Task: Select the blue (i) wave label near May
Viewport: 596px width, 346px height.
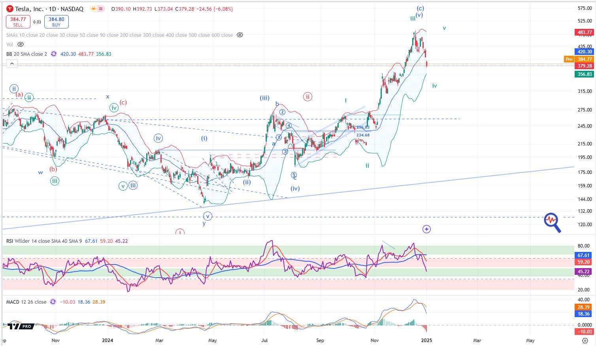Action: pos(204,138)
